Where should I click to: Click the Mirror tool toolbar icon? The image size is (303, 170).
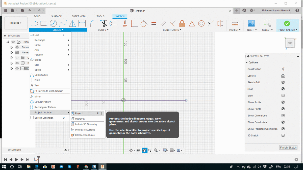(x=72, y=24)
